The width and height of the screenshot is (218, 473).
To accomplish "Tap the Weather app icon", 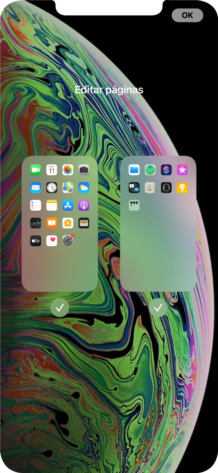I will (x=84, y=188).
